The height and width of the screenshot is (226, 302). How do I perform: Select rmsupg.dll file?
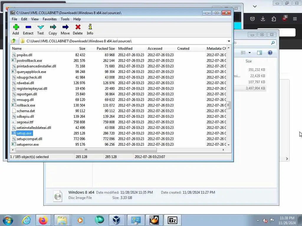[25, 99]
